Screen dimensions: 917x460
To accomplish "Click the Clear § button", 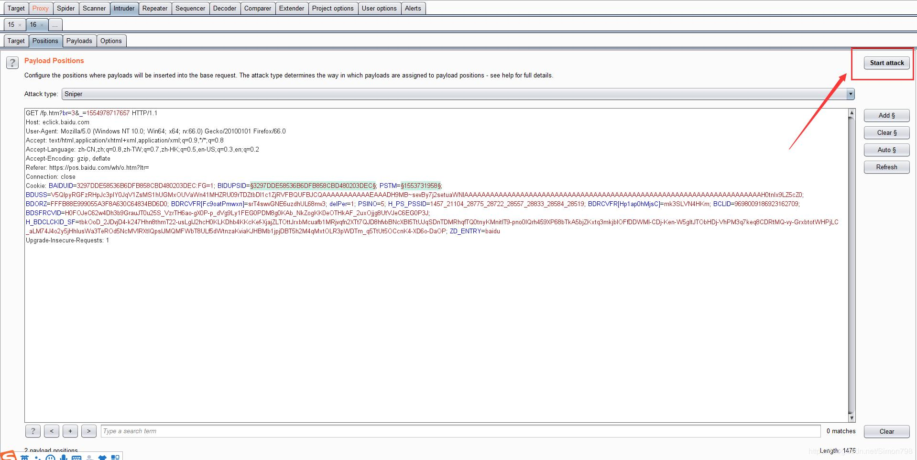I will tap(887, 132).
